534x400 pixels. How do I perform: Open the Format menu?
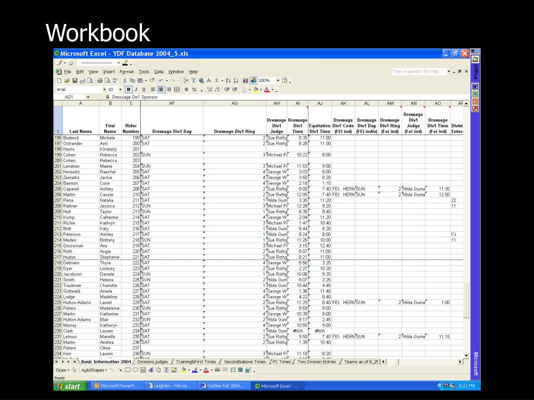(126, 72)
